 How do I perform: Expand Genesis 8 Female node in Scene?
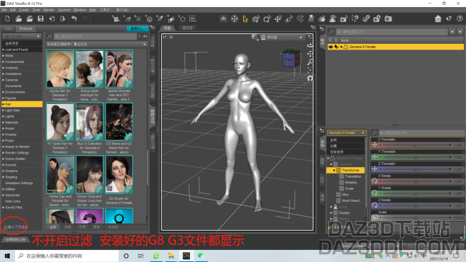pyautogui.click(x=341, y=47)
